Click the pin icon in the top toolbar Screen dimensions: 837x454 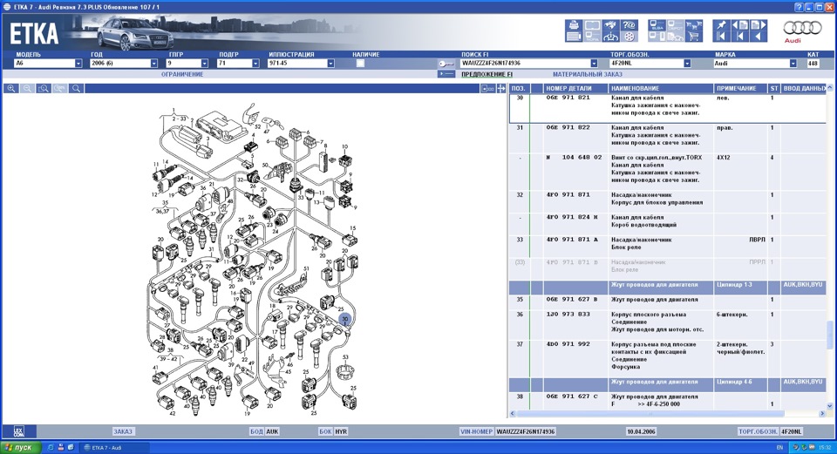tap(721, 25)
